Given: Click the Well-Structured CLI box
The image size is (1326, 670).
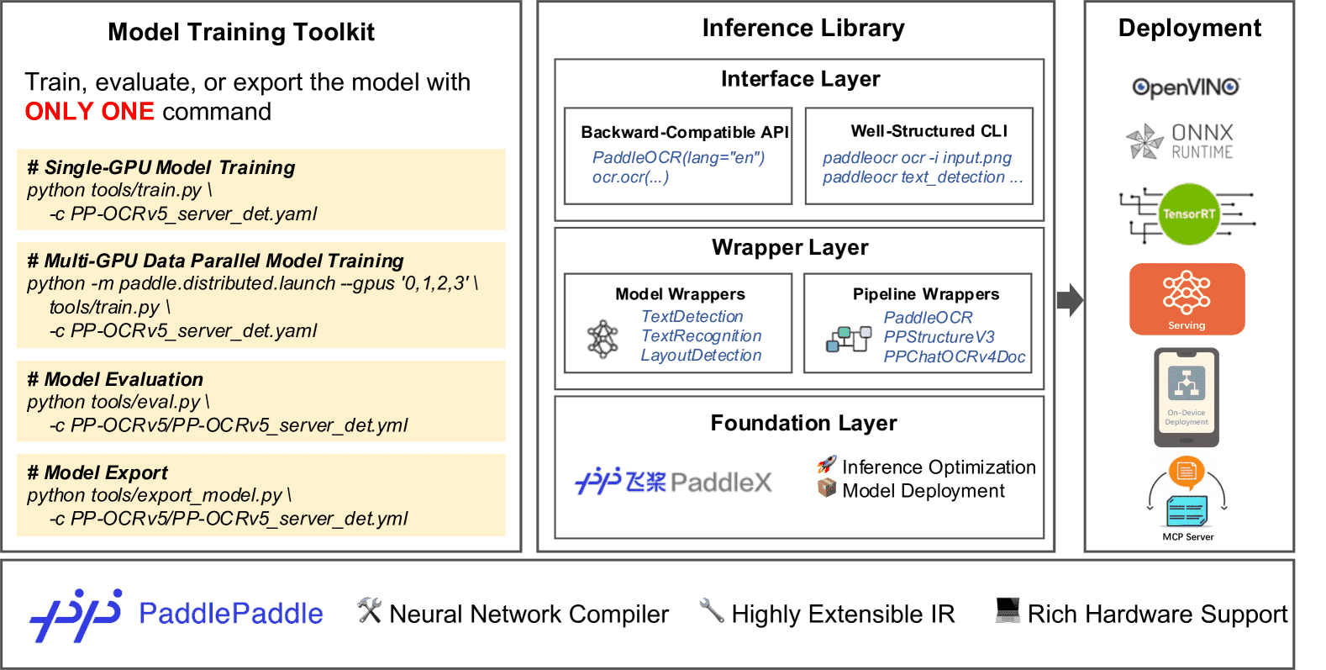Looking at the screenshot, I should [x=918, y=156].
